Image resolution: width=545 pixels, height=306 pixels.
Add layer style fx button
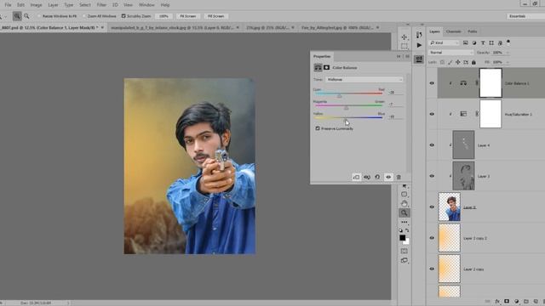[497, 302]
